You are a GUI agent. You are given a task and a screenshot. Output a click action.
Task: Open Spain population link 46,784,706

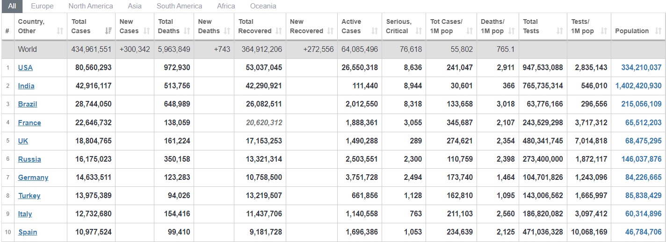coord(642,232)
